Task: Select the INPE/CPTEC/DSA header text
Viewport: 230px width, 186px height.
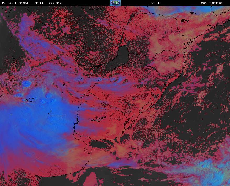Action: [15, 3]
